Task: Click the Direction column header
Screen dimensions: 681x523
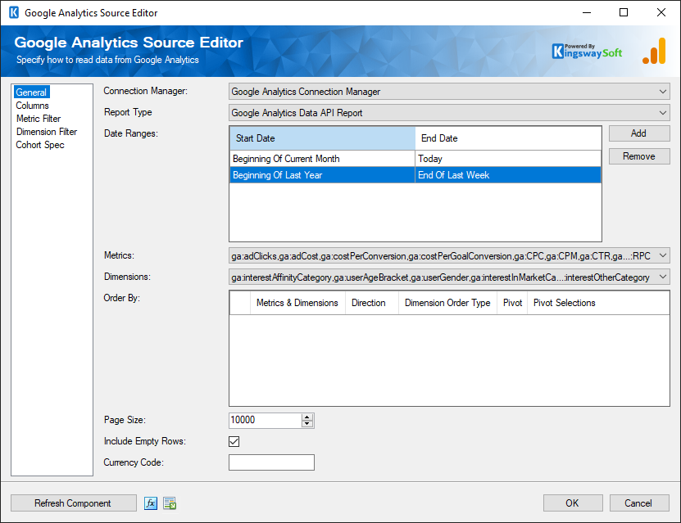Action: pos(372,303)
